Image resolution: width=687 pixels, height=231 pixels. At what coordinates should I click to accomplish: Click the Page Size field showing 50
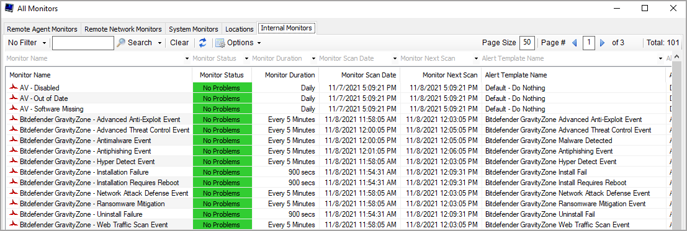[x=527, y=43]
